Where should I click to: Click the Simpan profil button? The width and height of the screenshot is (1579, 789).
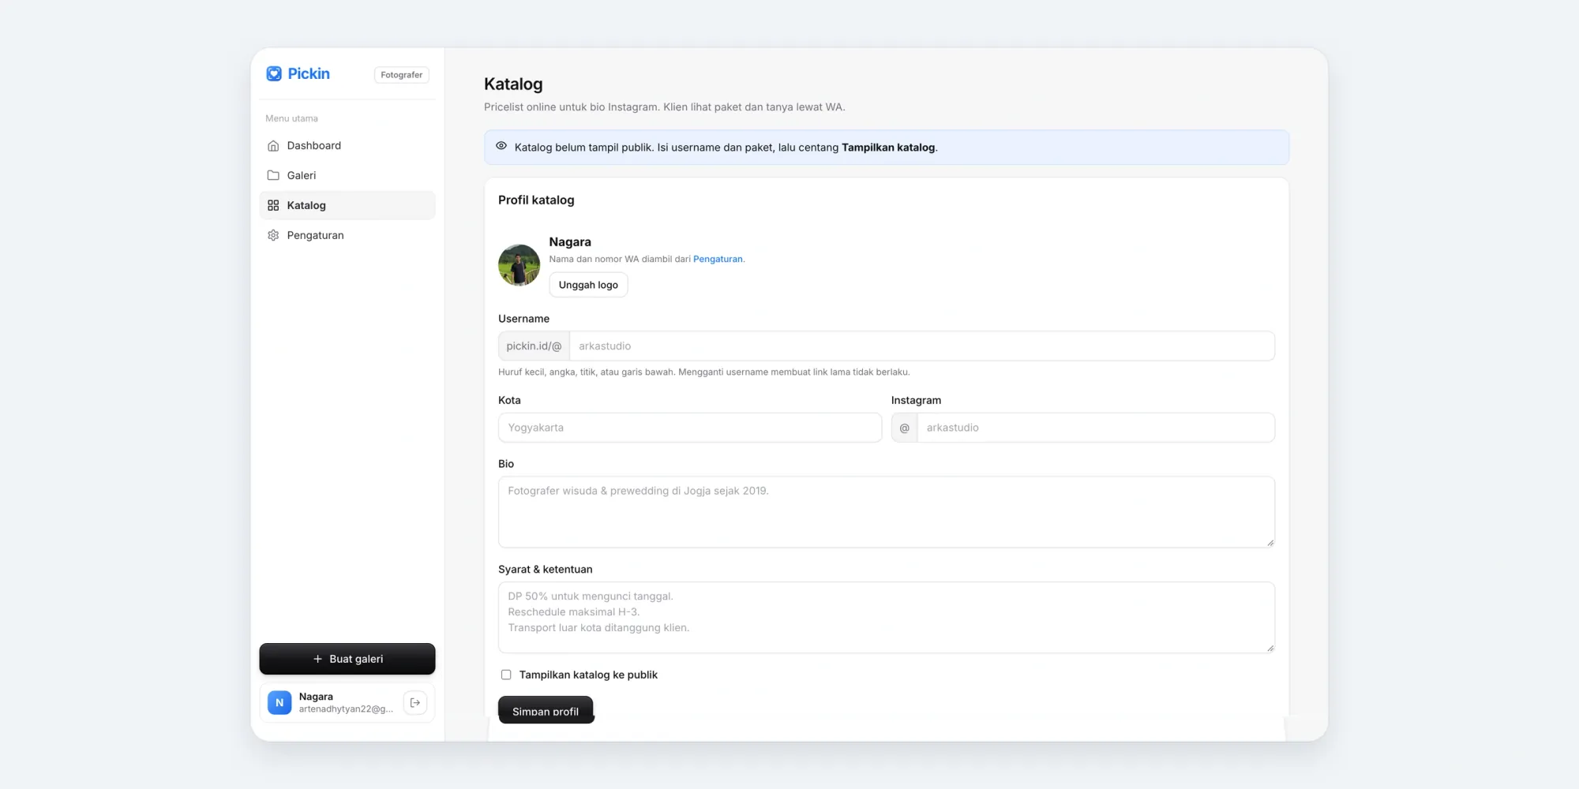(546, 710)
